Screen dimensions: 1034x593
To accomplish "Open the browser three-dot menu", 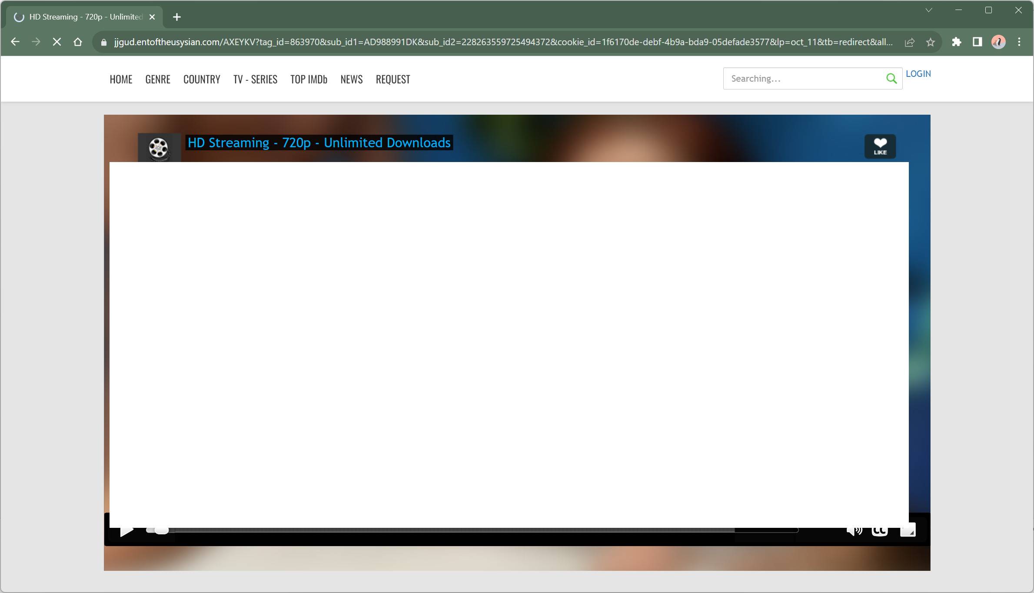I will click(1019, 42).
